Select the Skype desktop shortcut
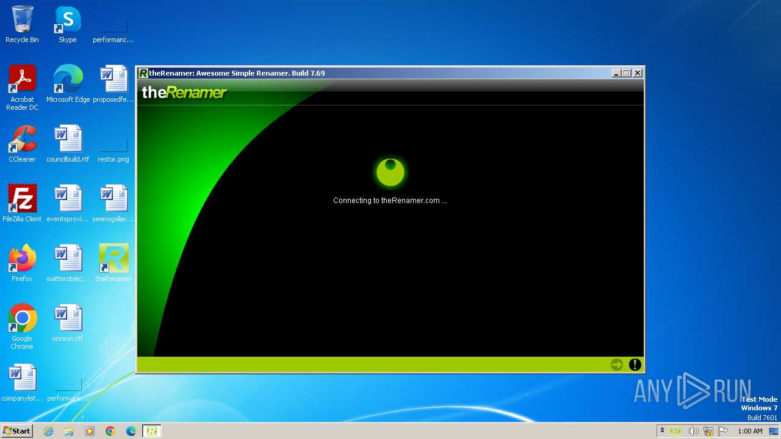This screenshot has height=439, width=781. (x=68, y=24)
